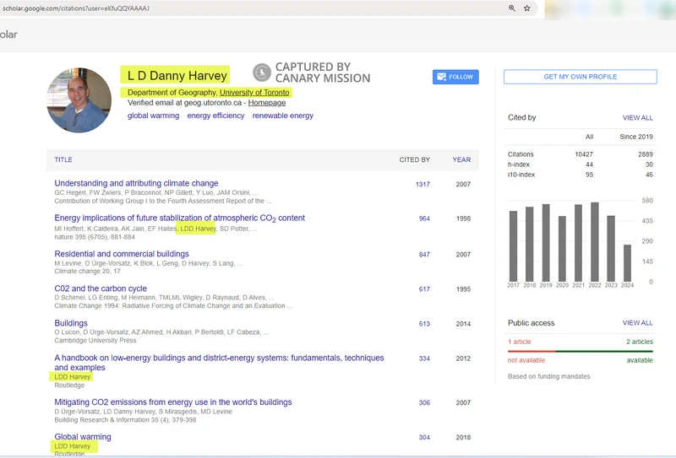The height and width of the screenshot is (458, 676).
Task: Click the 2022 bar in the citation chart
Action: point(595,242)
